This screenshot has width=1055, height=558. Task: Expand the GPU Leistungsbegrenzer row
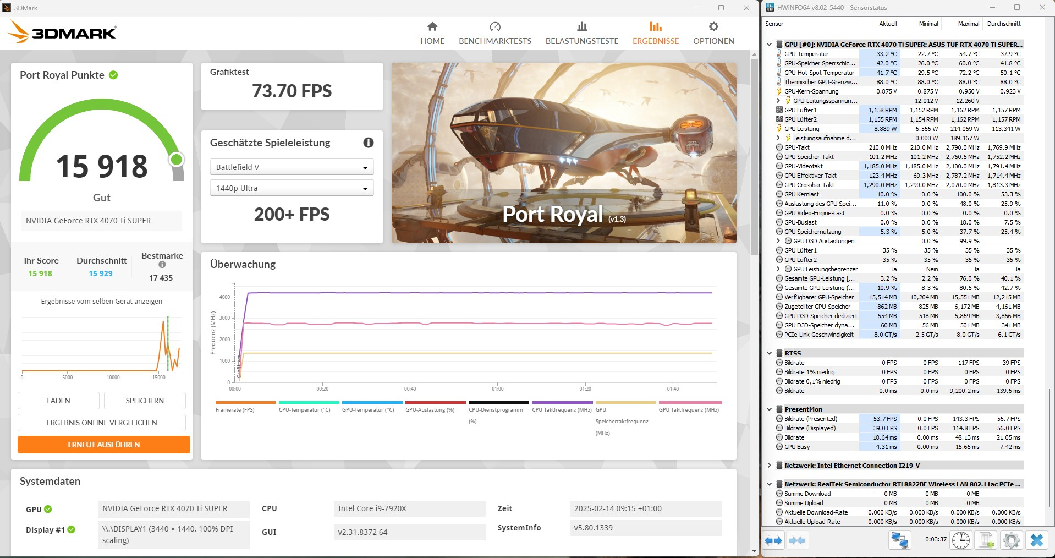coord(778,269)
